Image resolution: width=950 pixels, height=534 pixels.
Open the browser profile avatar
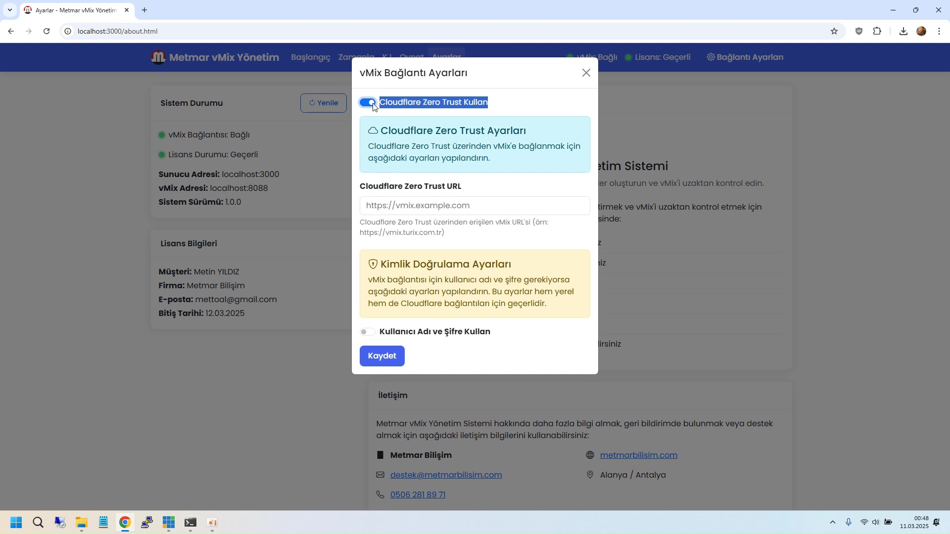point(921,31)
